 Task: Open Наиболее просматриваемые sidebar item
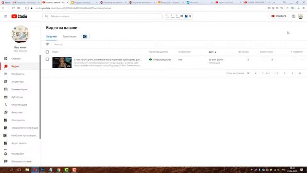tap(20, 136)
